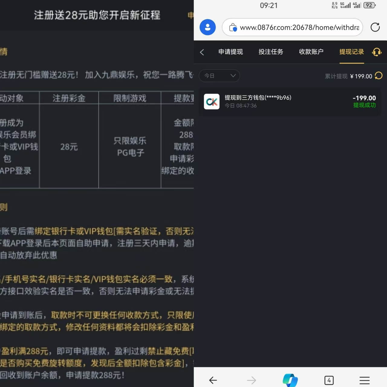Tap the 28元 bonus table cell
The width and height of the screenshot is (387, 387).
(x=69, y=147)
